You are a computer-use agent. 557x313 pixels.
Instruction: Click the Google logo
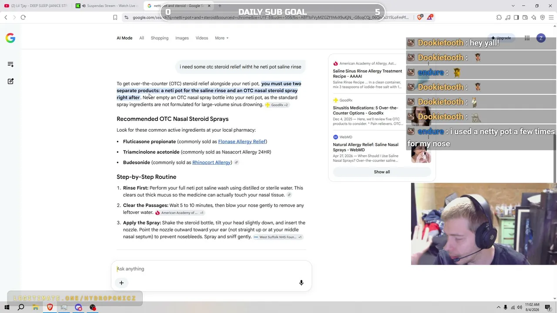10,38
